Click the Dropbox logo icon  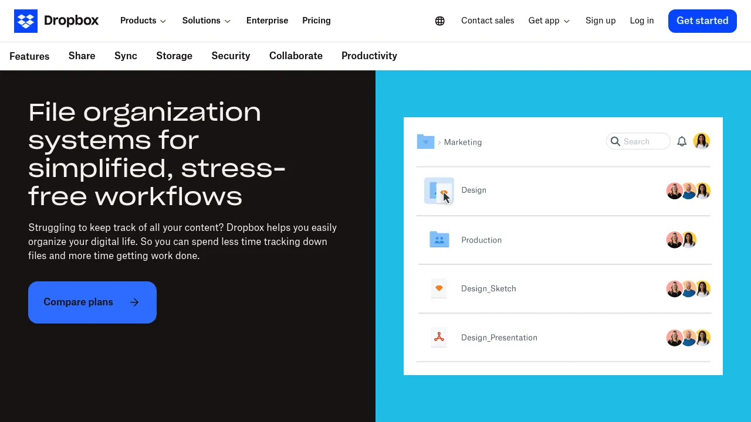coord(26,21)
